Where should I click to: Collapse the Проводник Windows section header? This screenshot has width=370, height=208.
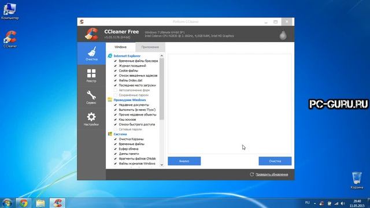pyautogui.click(x=129, y=100)
